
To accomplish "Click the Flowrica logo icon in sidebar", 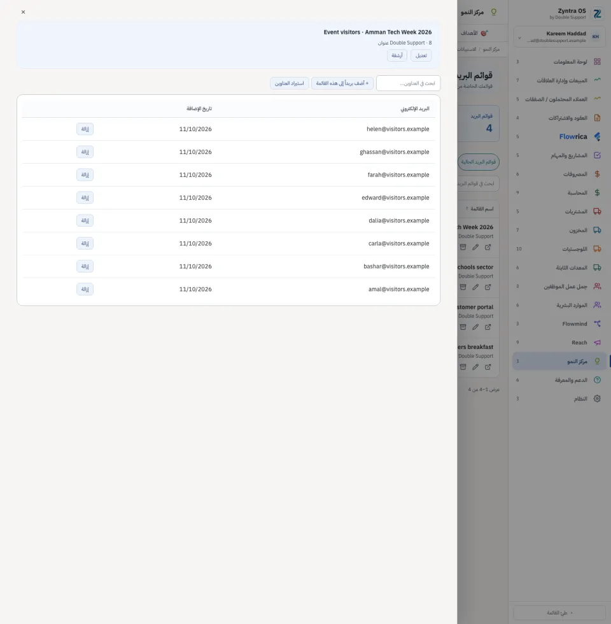I will click(597, 136).
